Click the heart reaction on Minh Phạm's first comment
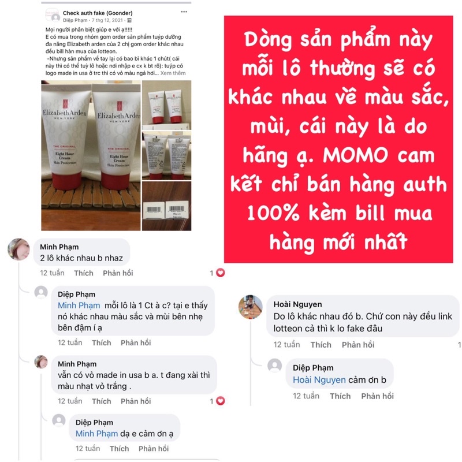This screenshot has width=462, height=462. click(x=221, y=273)
